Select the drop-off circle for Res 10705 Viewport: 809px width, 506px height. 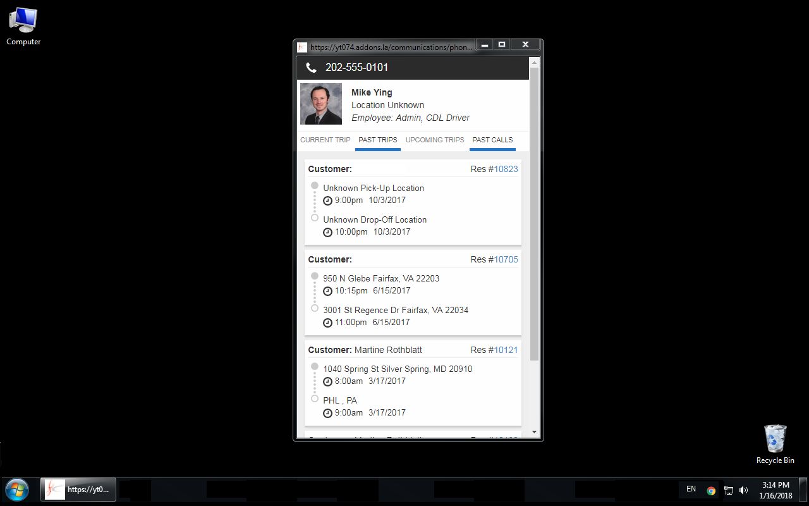point(314,308)
